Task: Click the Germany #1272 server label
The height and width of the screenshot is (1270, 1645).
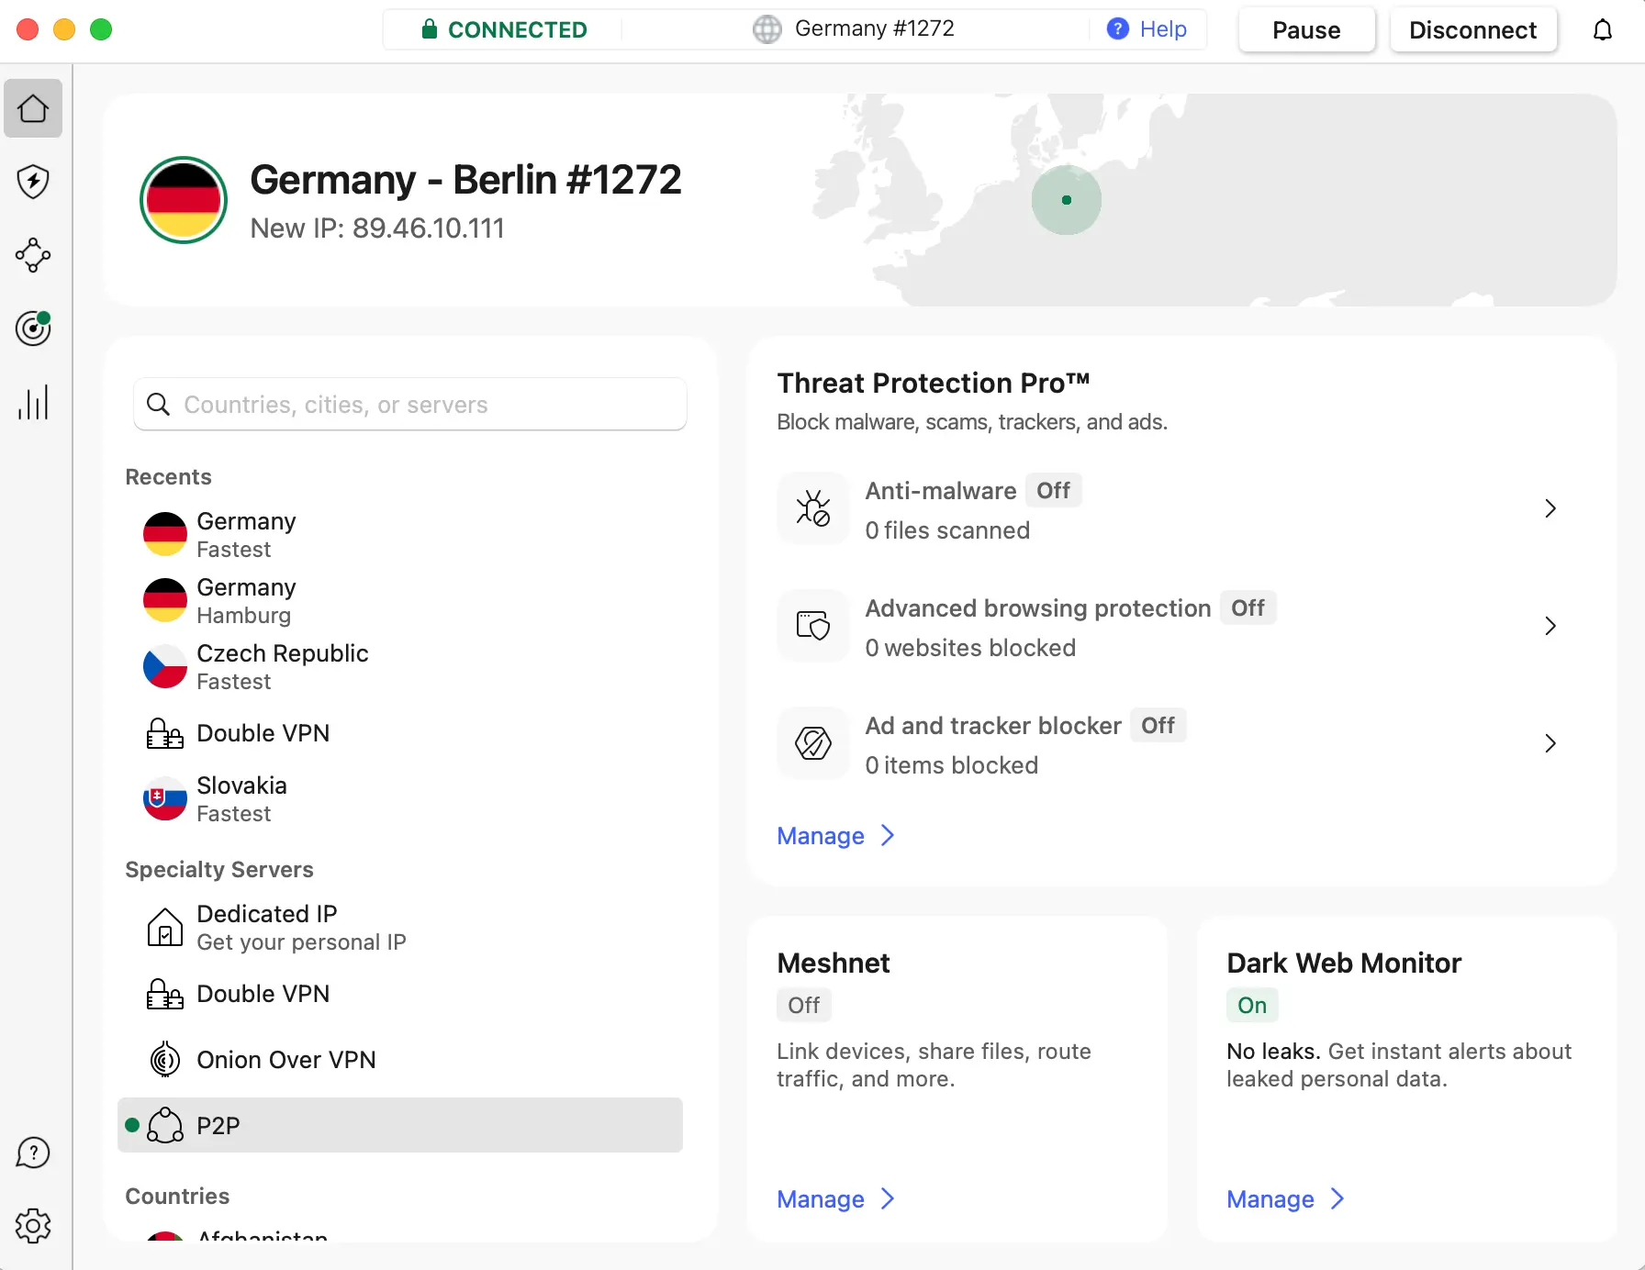Action: tap(875, 28)
